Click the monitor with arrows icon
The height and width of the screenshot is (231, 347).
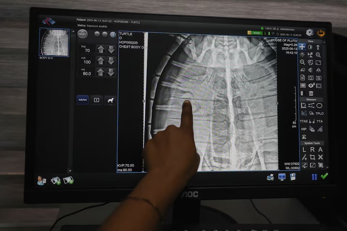(282, 177)
